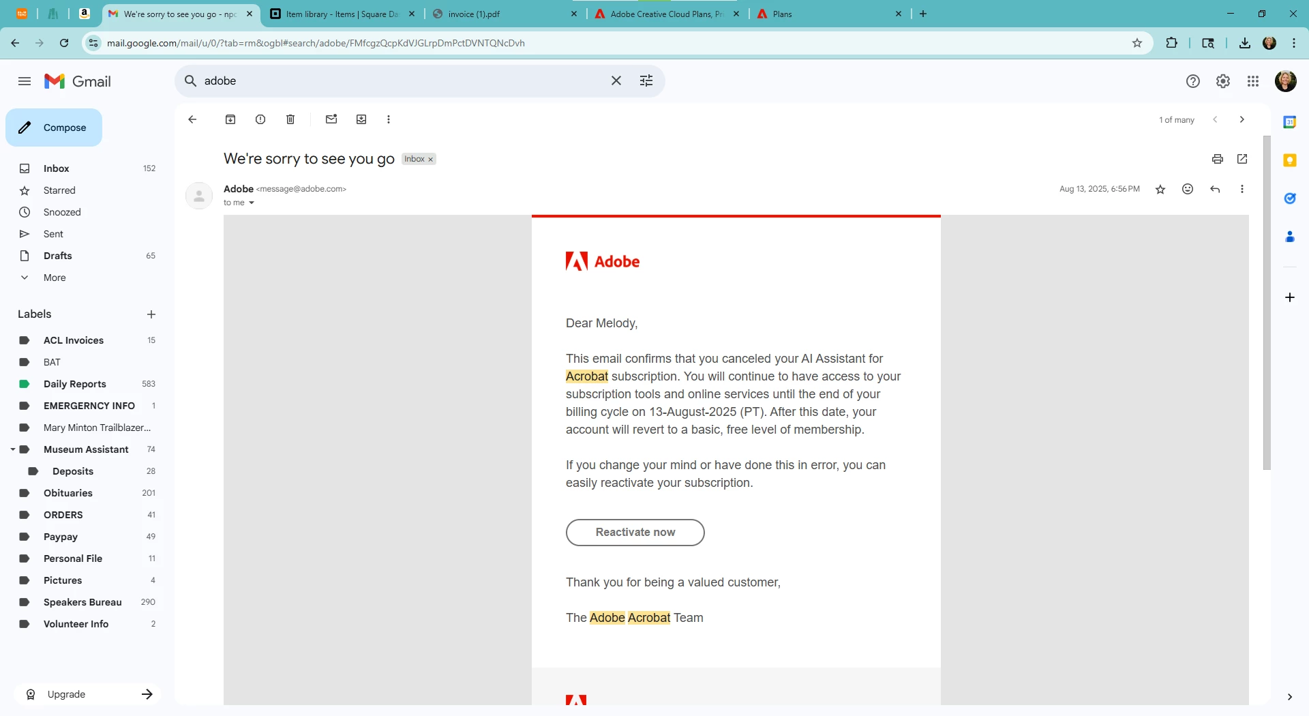Open Google account avatar menu
1309x716 pixels.
(1286, 81)
